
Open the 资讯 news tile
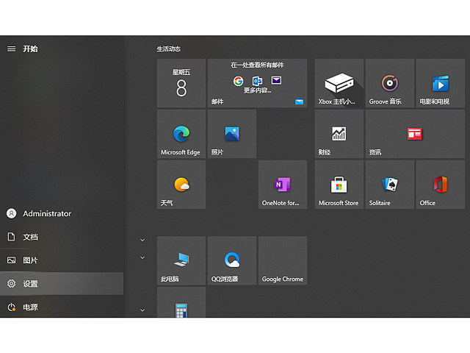415,134
